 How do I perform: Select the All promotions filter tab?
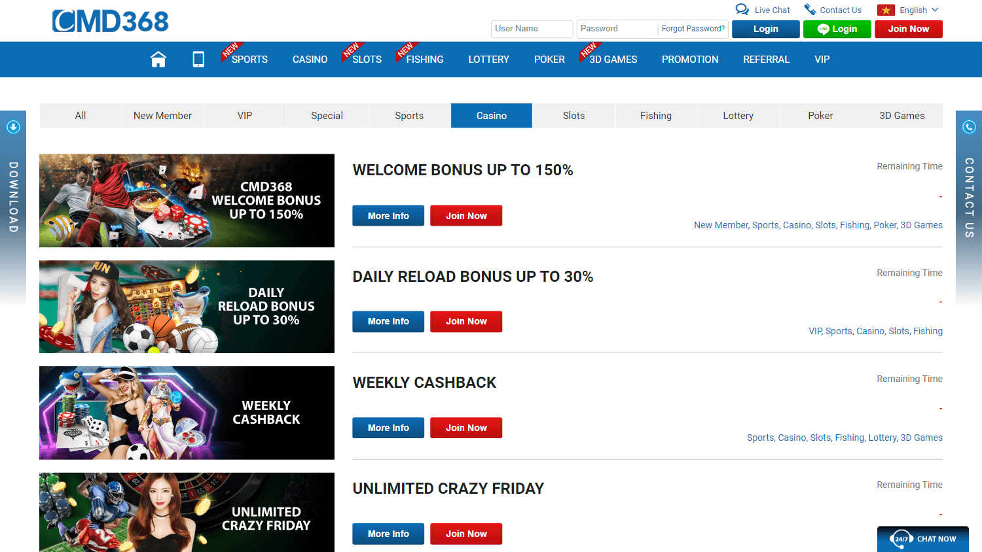(80, 115)
